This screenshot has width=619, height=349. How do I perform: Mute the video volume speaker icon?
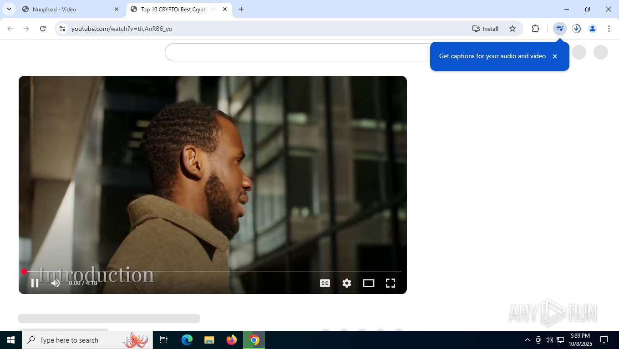point(56,283)
